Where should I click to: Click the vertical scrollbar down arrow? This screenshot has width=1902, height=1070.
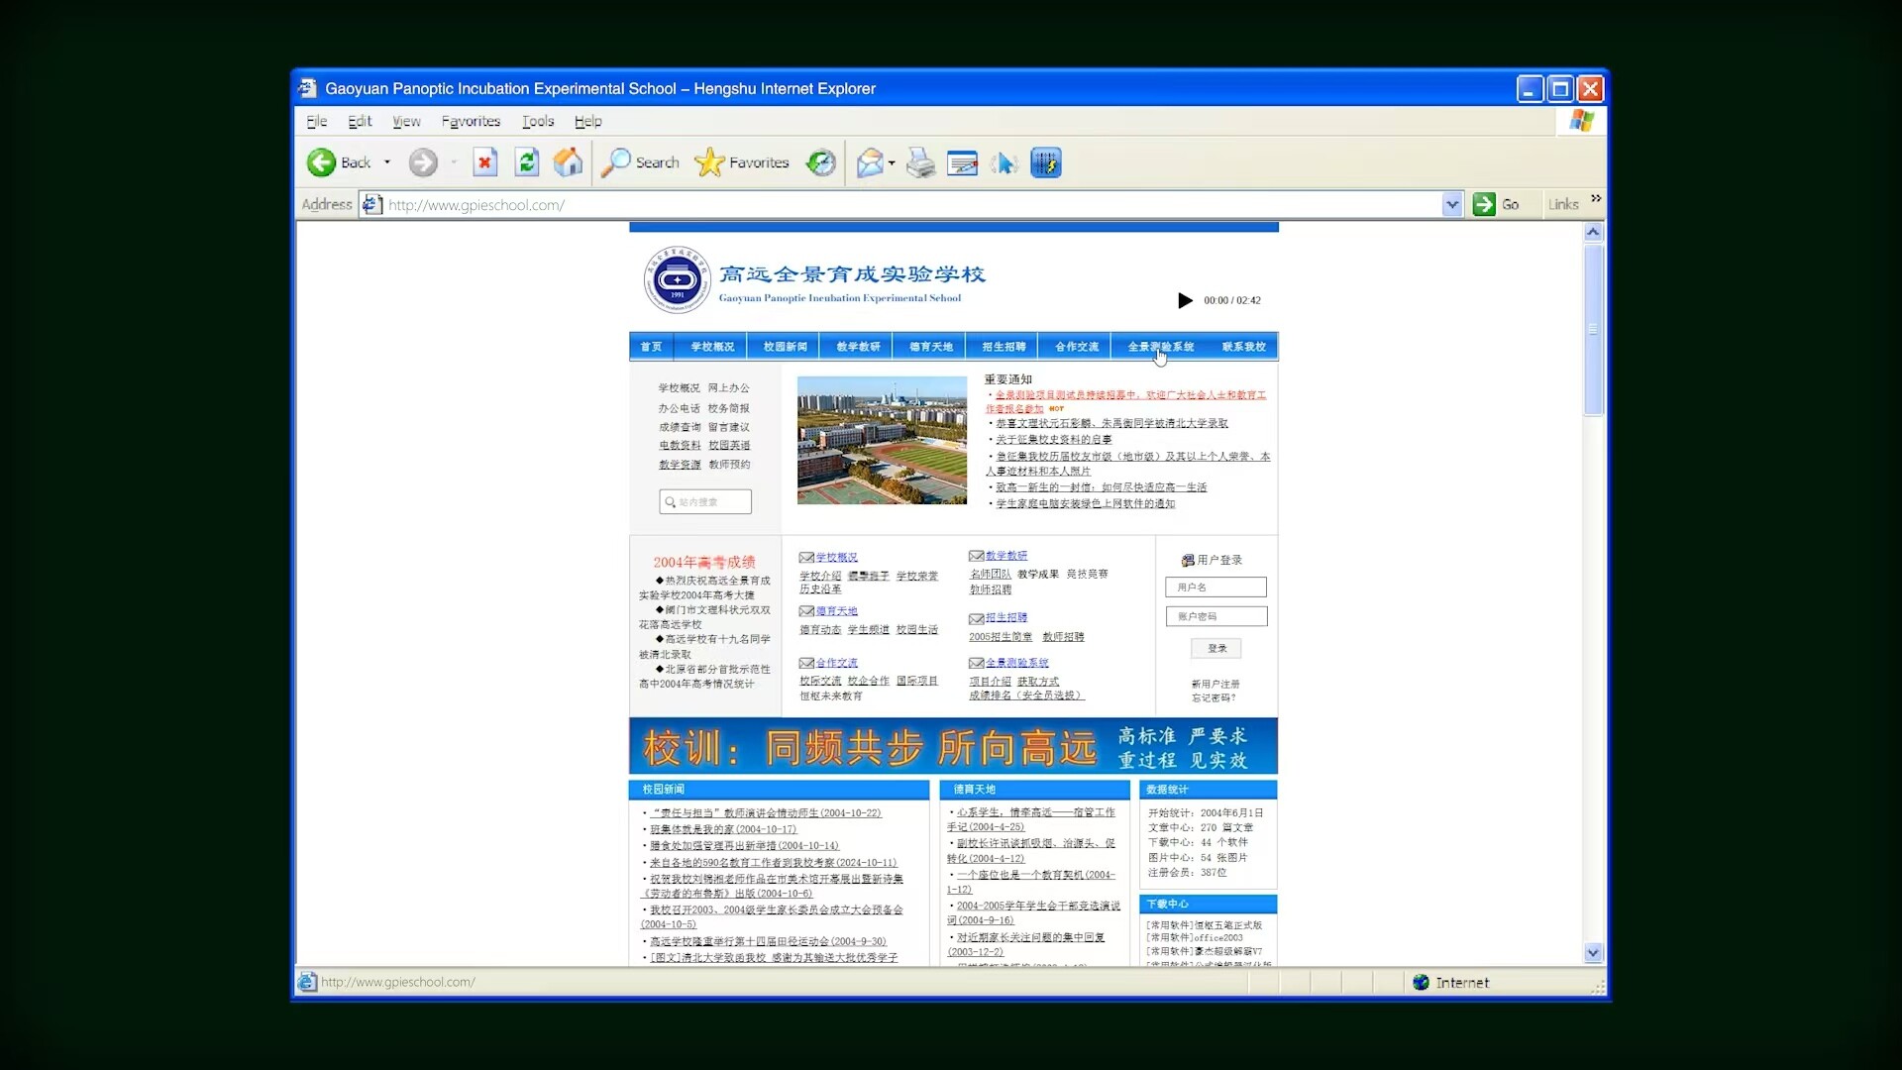click(x=1593, y=953)
